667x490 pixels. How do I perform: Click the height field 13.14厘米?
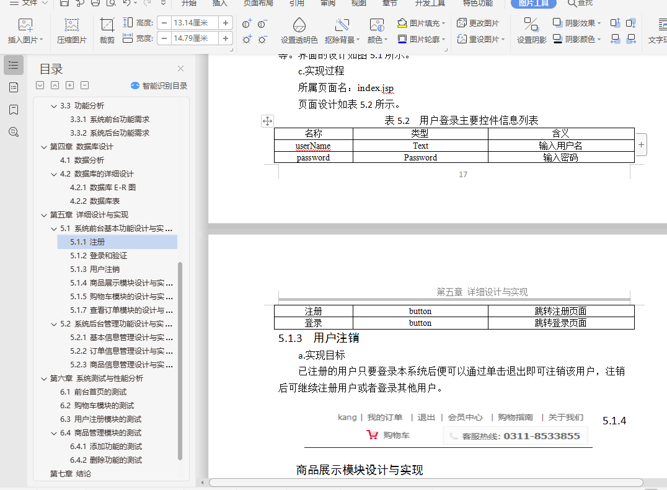[x=195, y=23]
